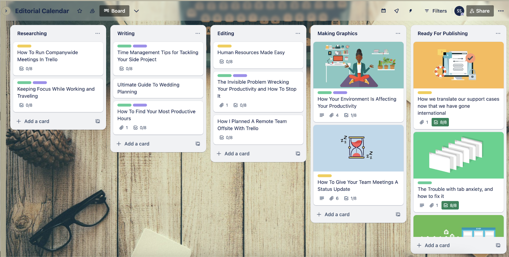
Task: Click the workspace visibility icon
Action: [92, 11]
